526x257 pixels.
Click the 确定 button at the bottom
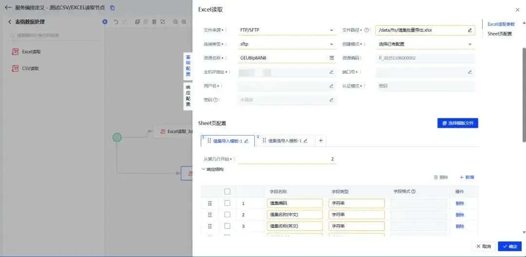509,246
